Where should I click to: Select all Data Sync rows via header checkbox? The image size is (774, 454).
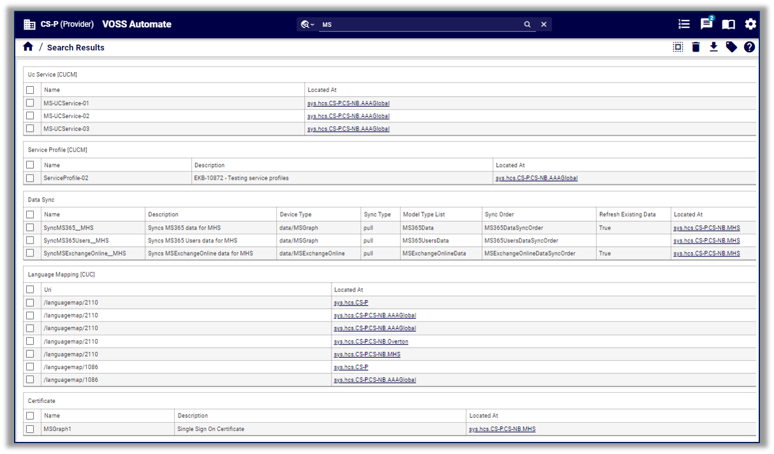30,215
